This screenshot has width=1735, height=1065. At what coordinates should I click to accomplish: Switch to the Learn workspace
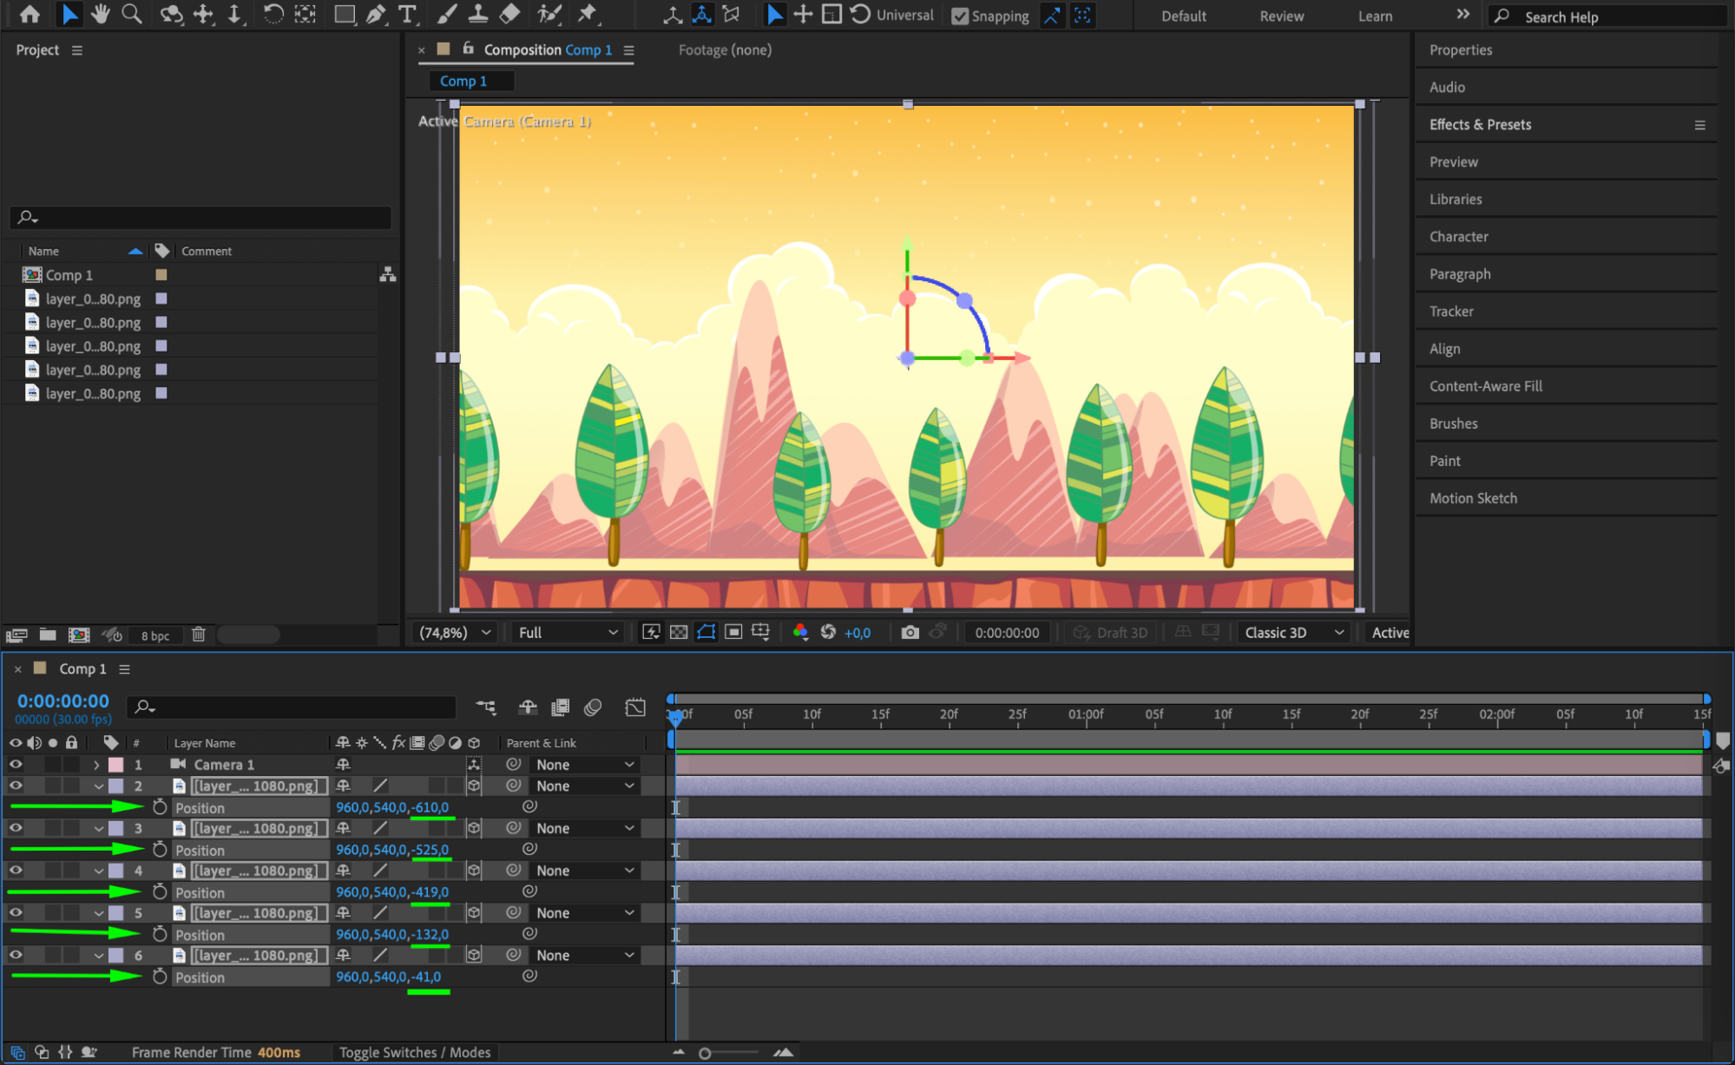point(1375,16)
